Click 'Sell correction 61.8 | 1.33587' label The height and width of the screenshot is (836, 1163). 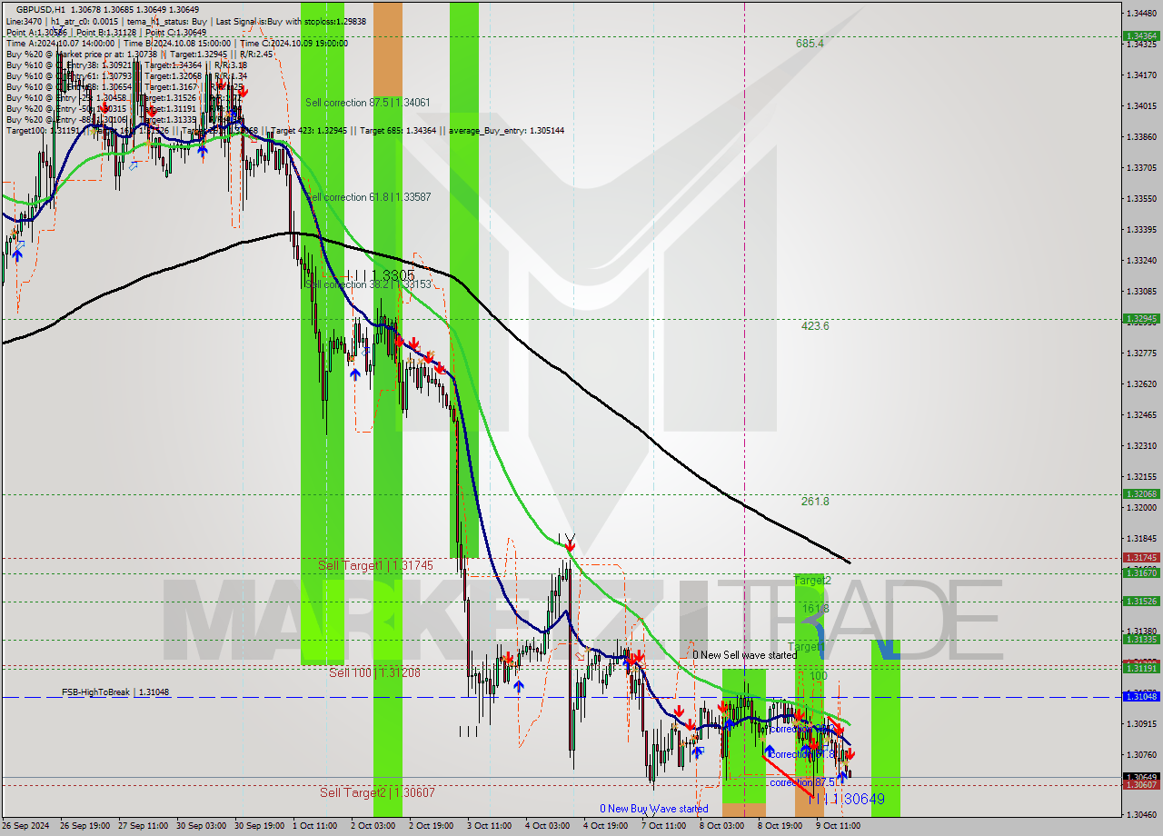[x=368, y=197]
